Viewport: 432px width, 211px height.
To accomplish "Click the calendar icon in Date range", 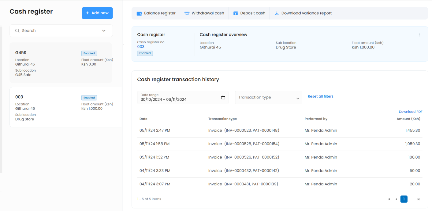I will (x=223, y=98).
